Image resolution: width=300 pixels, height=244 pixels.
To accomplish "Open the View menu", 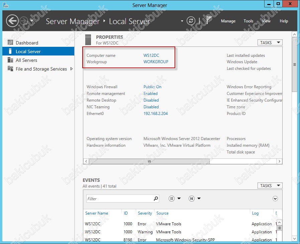I will pos(266,21).
